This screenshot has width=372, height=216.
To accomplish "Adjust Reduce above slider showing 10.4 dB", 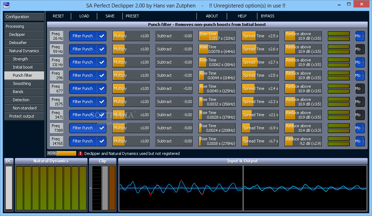I will tap(303, 128).
